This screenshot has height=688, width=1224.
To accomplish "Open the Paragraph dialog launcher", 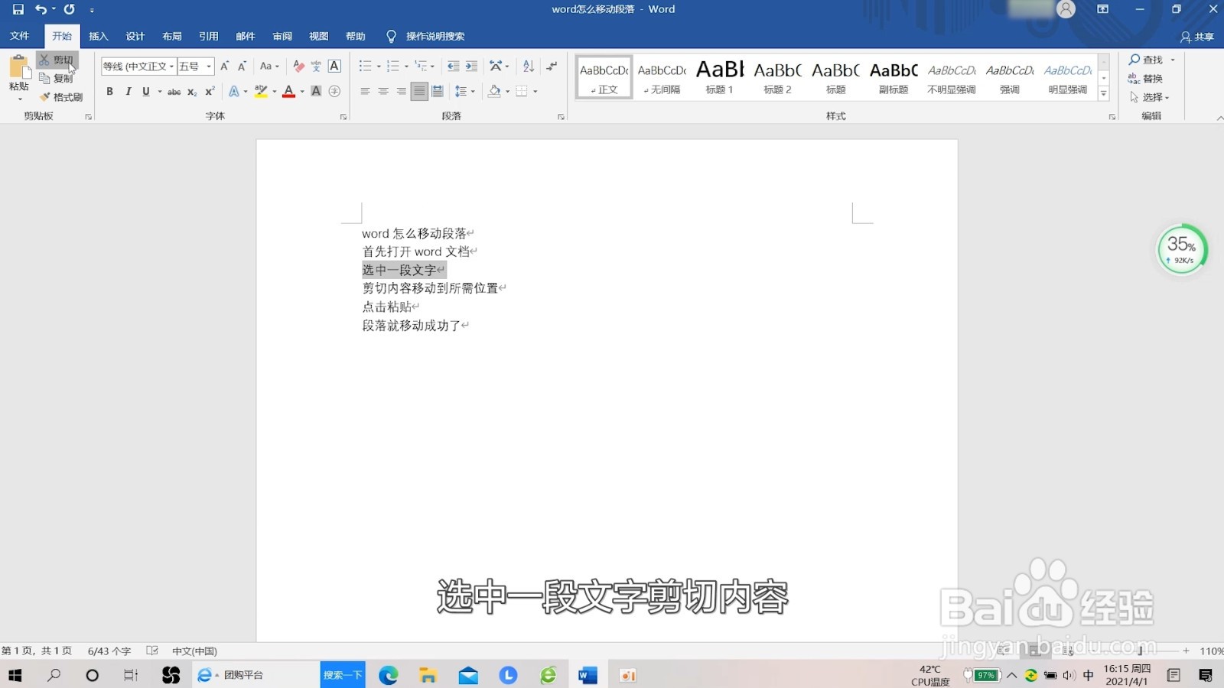I will tap(562, 117).
